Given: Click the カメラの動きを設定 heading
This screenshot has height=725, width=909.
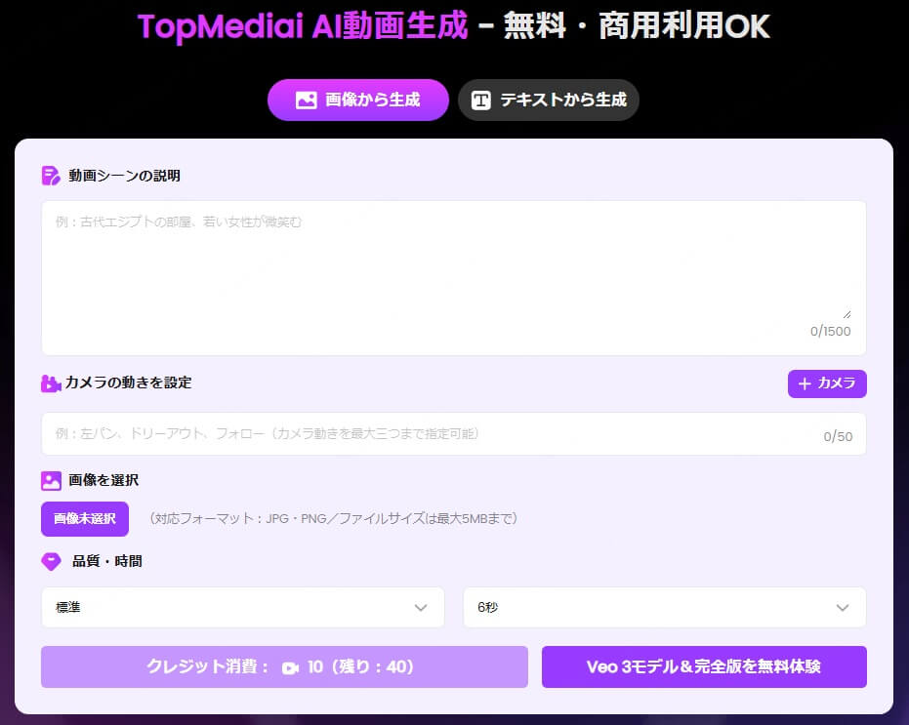Looking at the screenshot, I should tap(128, 383).
